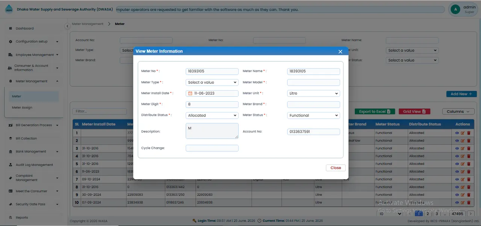481x226 pixels.
Task: View details of table row 1 (eye icon)
Action: (x=457, y=133)
